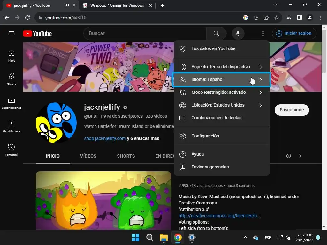Open the three-dot settings menu on YouTube
The image size is (327, 245).
[x=263, y=33]
